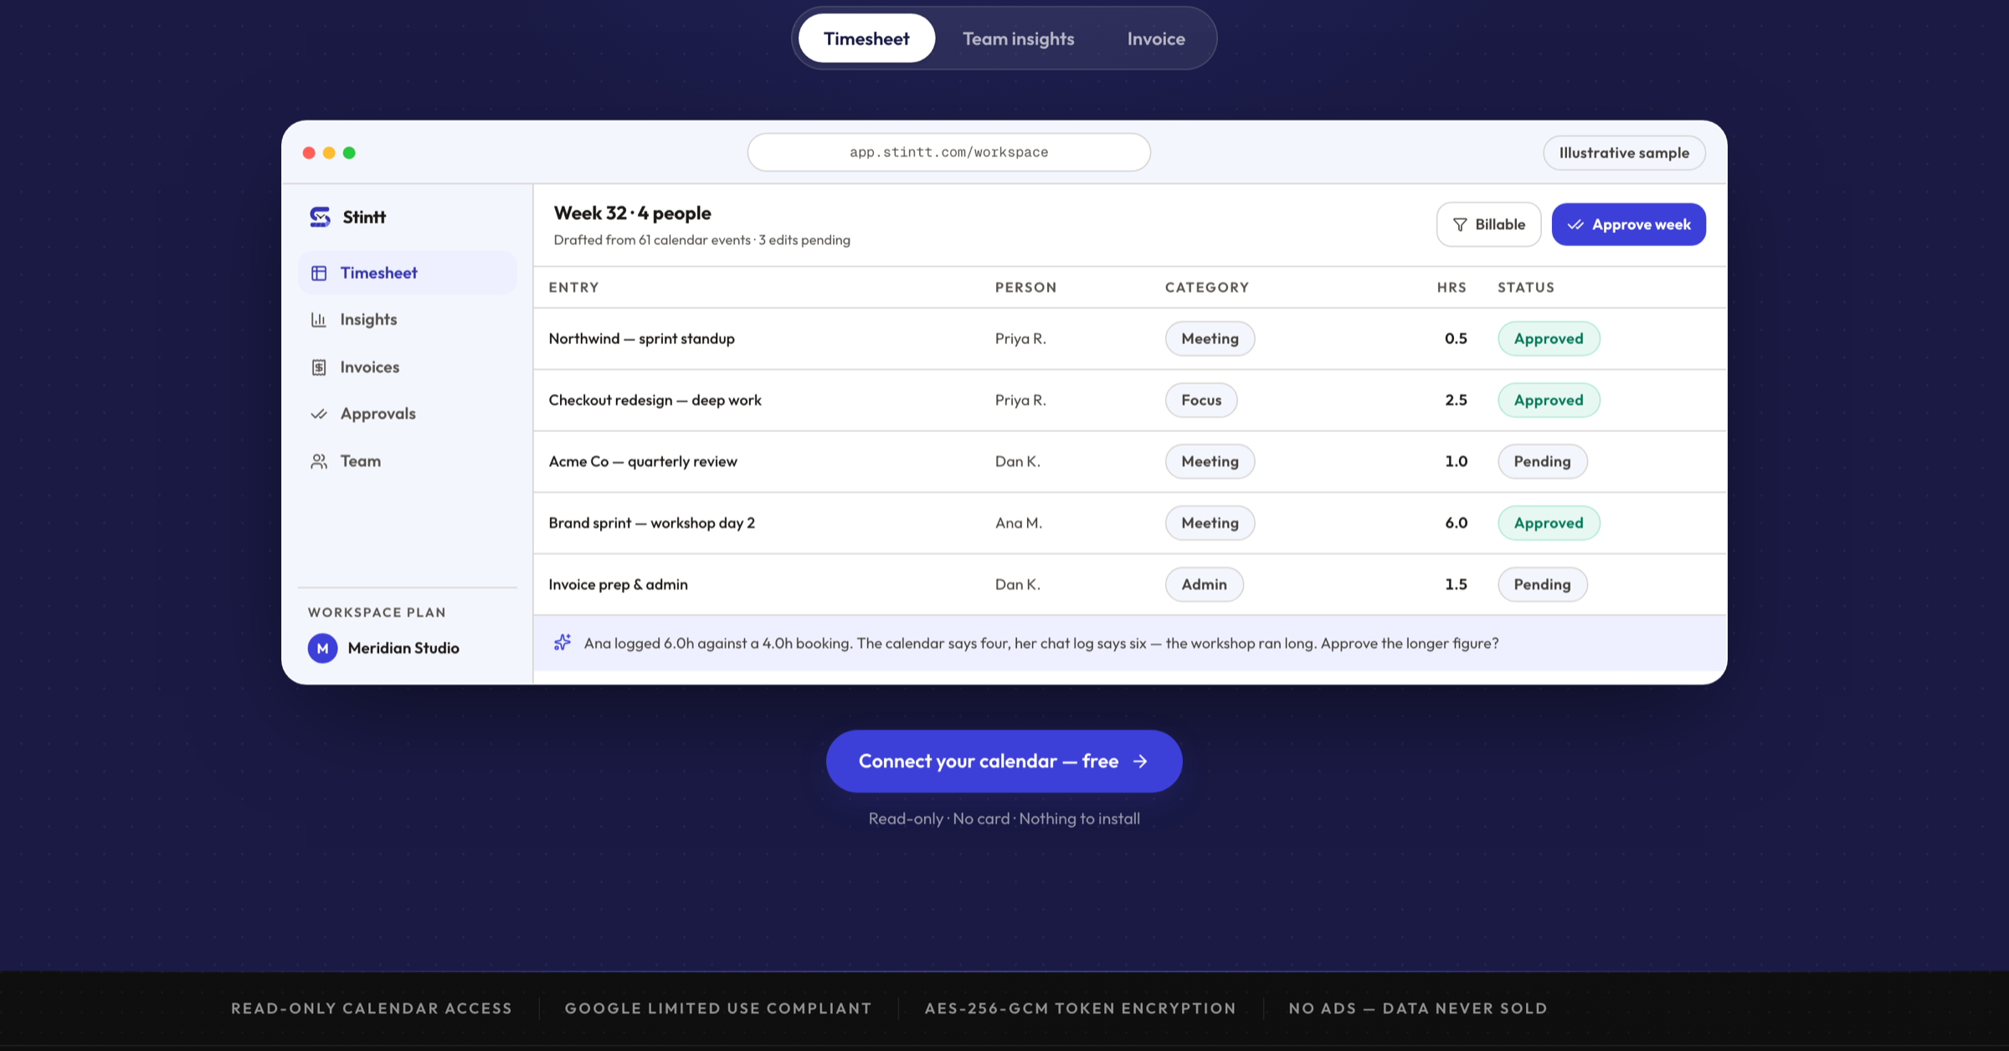
Task: Click Approved status on Northwind sprint standup row
Action: pos(1549,339)
